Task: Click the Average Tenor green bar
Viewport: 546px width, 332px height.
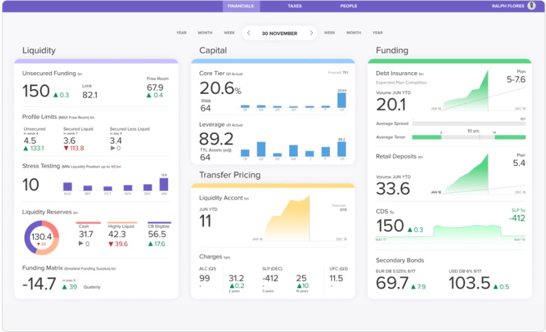Action: pyautogui.click(x=469, y=137)
